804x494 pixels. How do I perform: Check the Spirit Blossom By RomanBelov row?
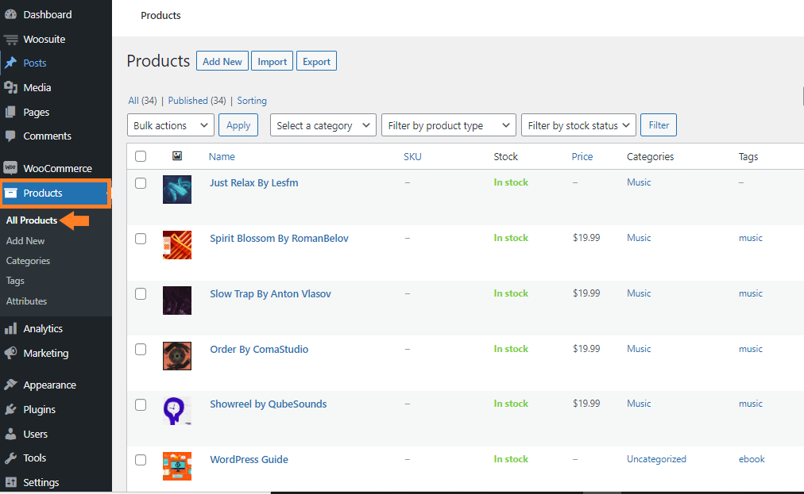tap(141, 239)
